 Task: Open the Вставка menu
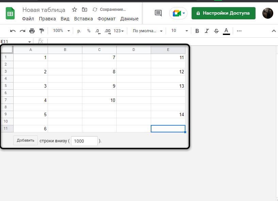(x=83, y=19)
